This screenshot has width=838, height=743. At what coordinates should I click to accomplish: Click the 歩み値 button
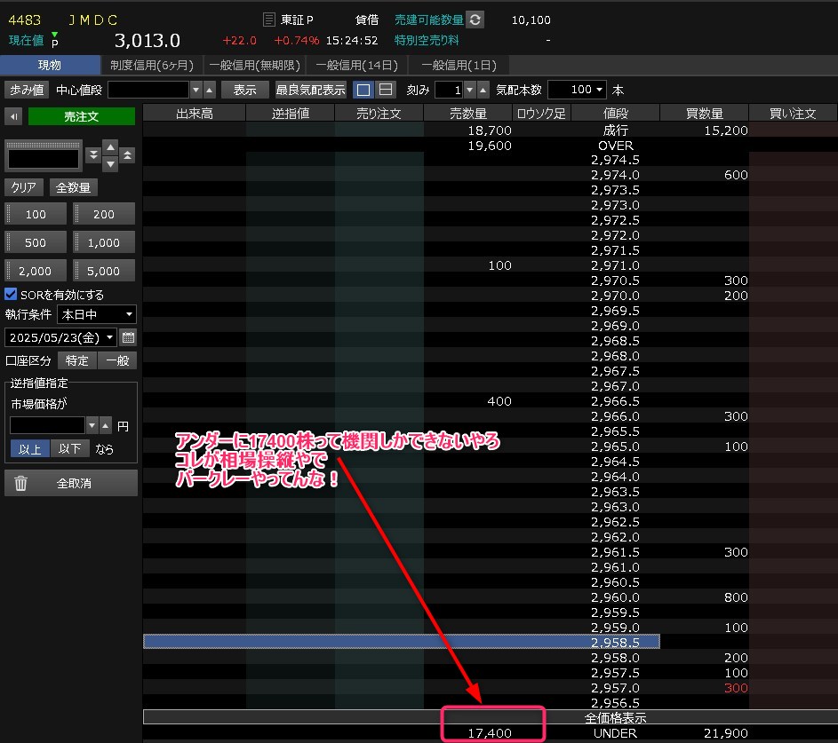coord(27,90)
